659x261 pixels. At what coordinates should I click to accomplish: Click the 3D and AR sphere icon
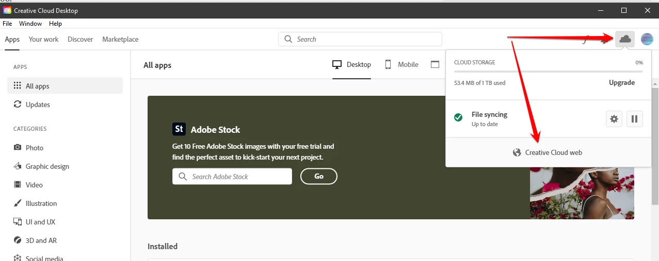click(18, 240)
